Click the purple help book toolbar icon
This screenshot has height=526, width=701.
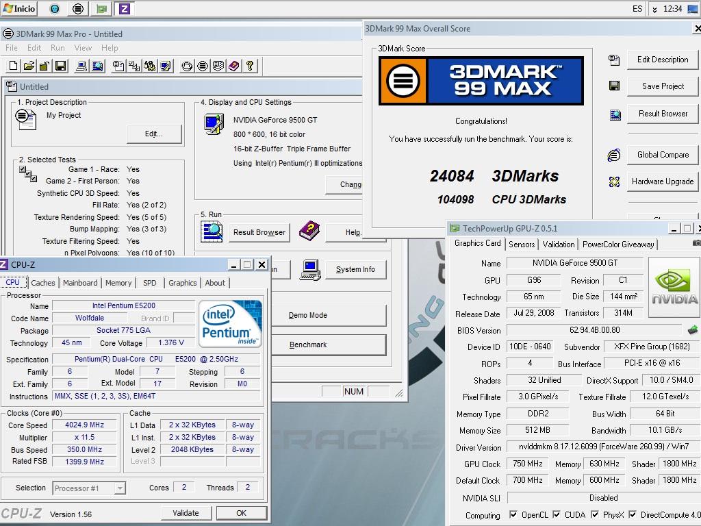tap(234, 66)
